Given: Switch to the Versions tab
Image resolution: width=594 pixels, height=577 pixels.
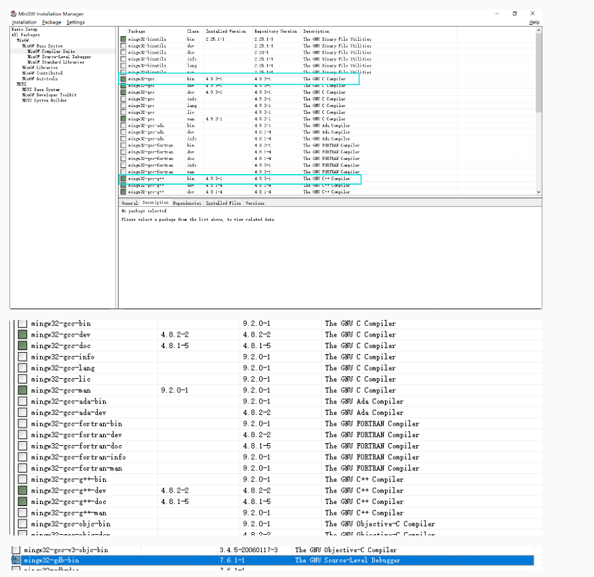Looking at the screenshot, I should (x=254, y=203).
